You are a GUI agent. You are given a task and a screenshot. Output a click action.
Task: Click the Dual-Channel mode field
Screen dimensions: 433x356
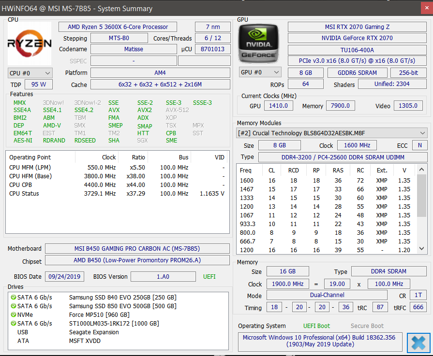[x=327, y=295]
